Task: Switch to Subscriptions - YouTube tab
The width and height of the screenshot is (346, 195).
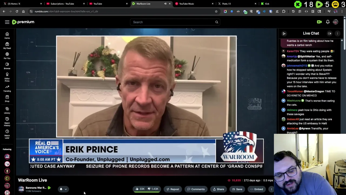Action: pyautogui.click(x=65, y=4)
